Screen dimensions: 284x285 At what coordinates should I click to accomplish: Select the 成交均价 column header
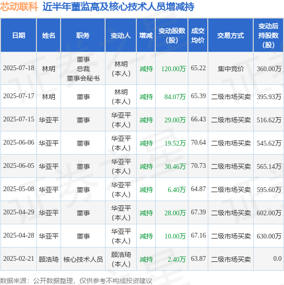coord(198,35)
